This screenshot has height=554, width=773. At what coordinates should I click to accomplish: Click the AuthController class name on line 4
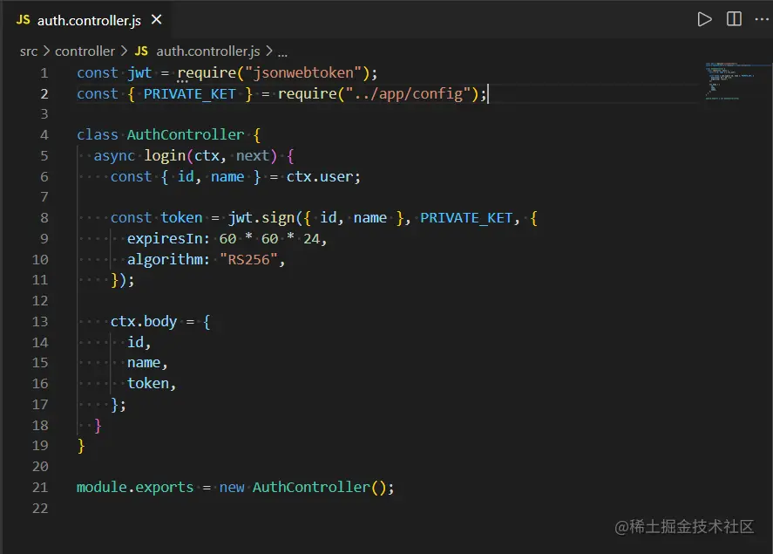point(186,134)
